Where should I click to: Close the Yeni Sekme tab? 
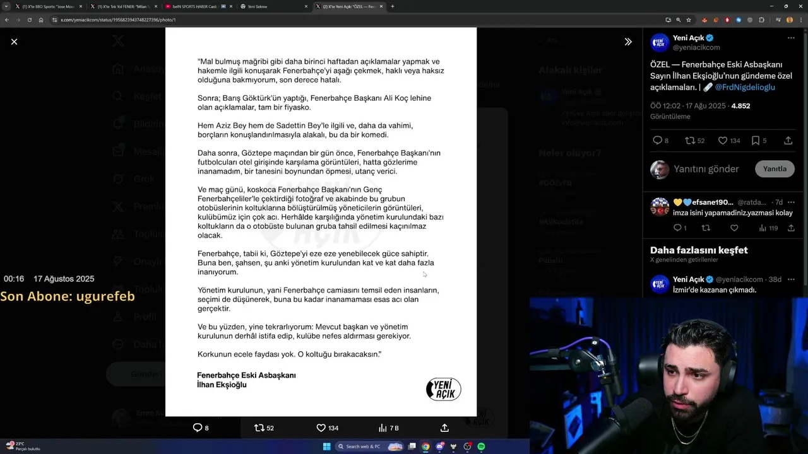[306, 6]
